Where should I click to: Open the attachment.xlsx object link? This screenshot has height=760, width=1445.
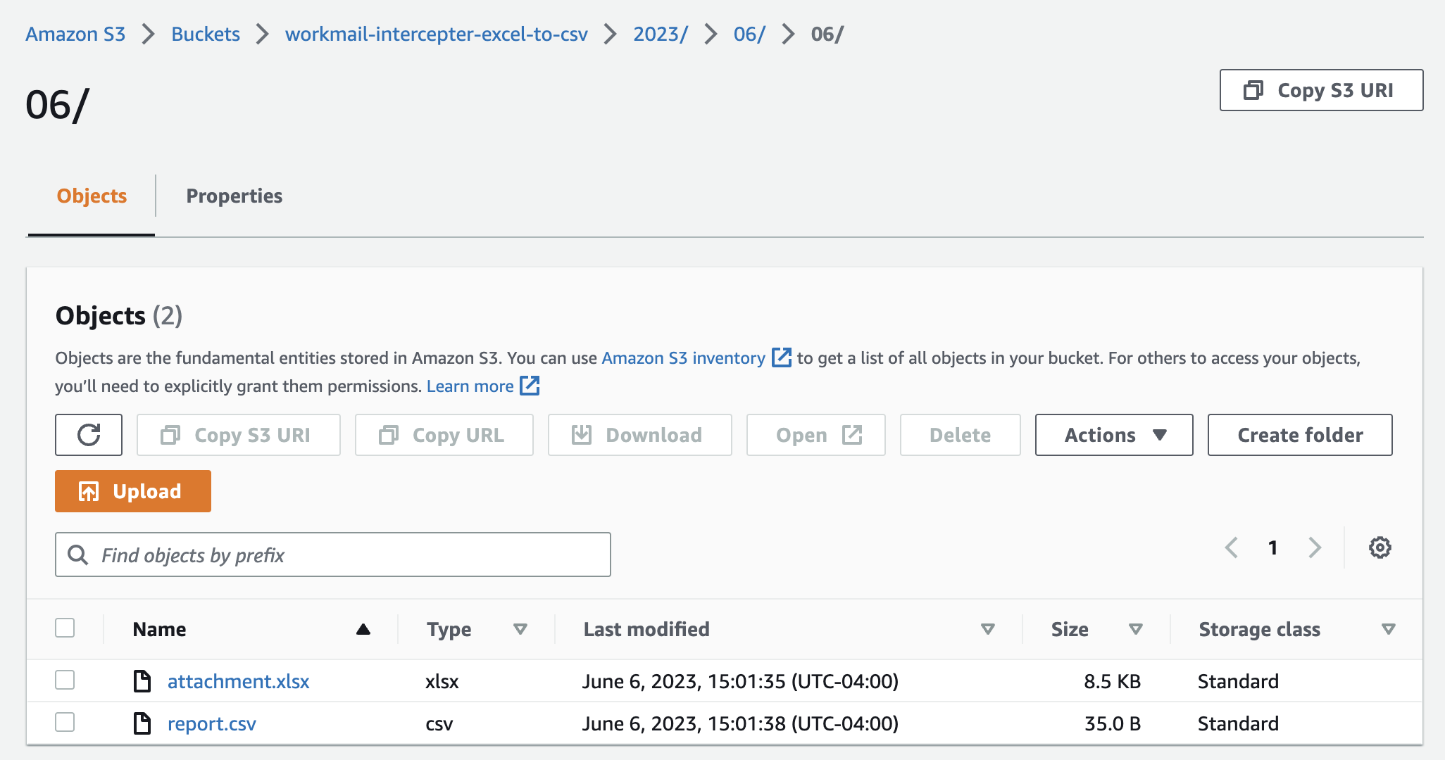239,681
